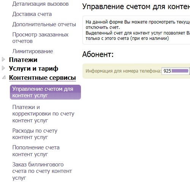Click the information description text box

[136, 30]
